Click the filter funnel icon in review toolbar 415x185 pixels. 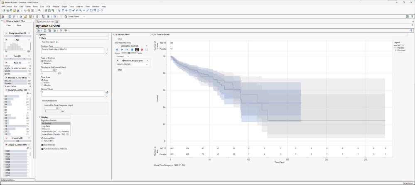coord(61,17)
